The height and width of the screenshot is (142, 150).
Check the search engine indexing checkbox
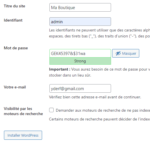click(51, 110)
